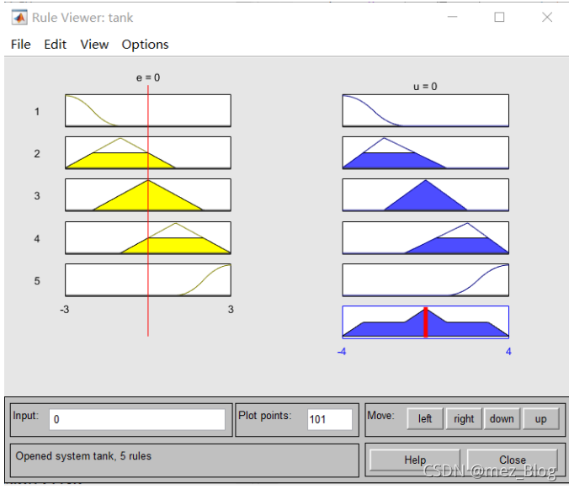Open the Options menu

pos(145,45)
